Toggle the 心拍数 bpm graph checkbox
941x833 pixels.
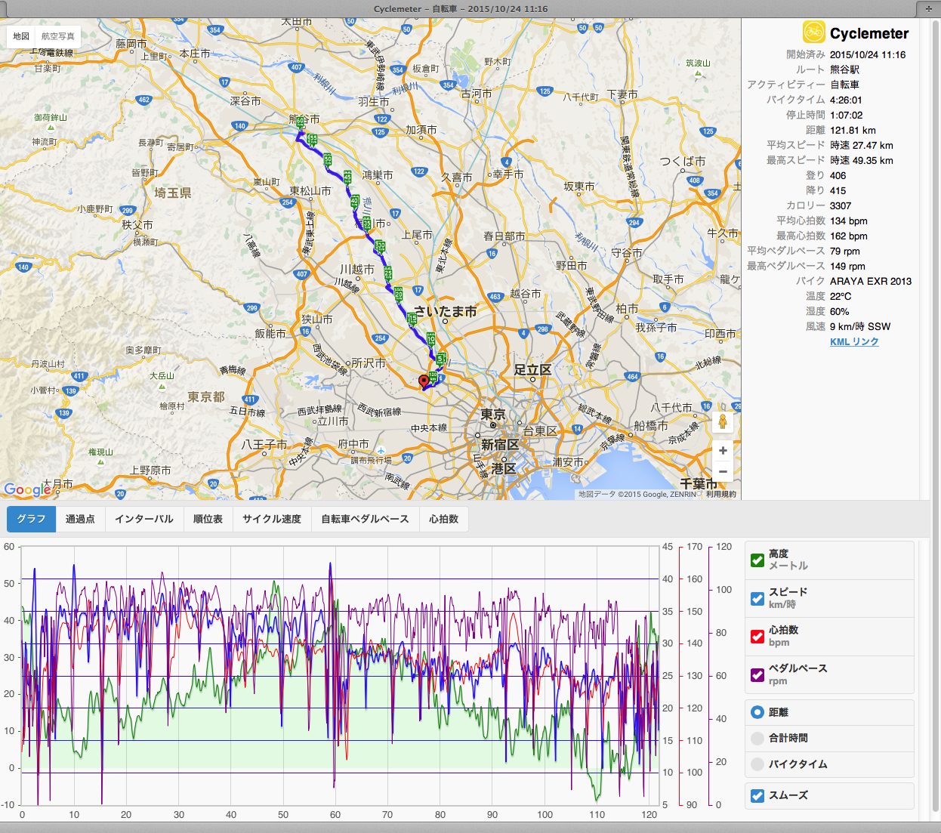[x=757, y=637]
